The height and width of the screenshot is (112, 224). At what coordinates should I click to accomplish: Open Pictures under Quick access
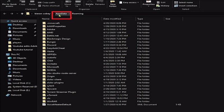[18, 35]
